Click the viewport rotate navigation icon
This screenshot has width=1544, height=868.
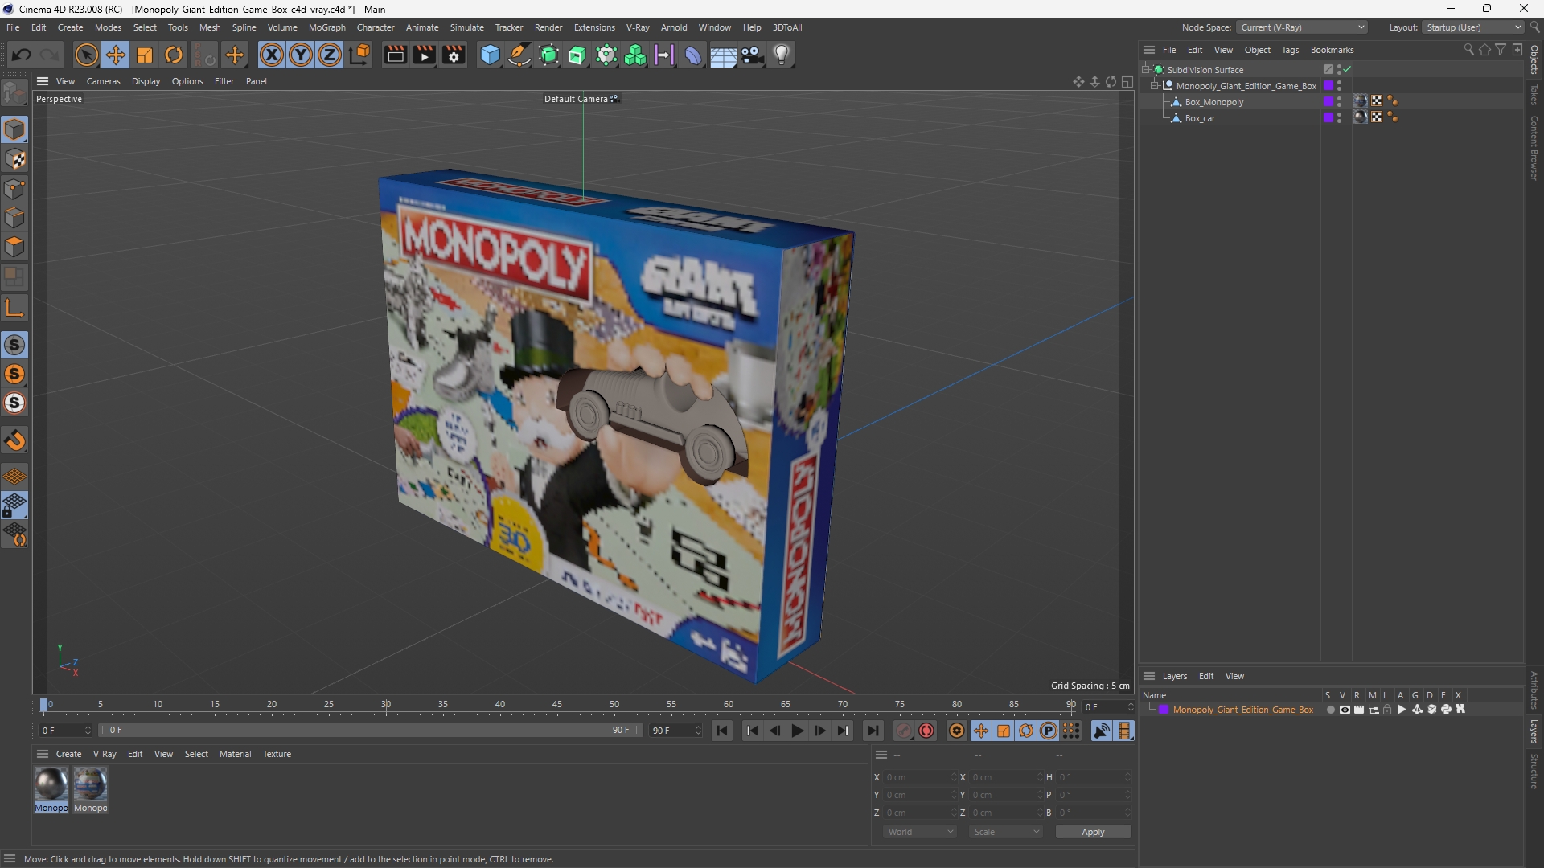click(x=1111, y=81)
